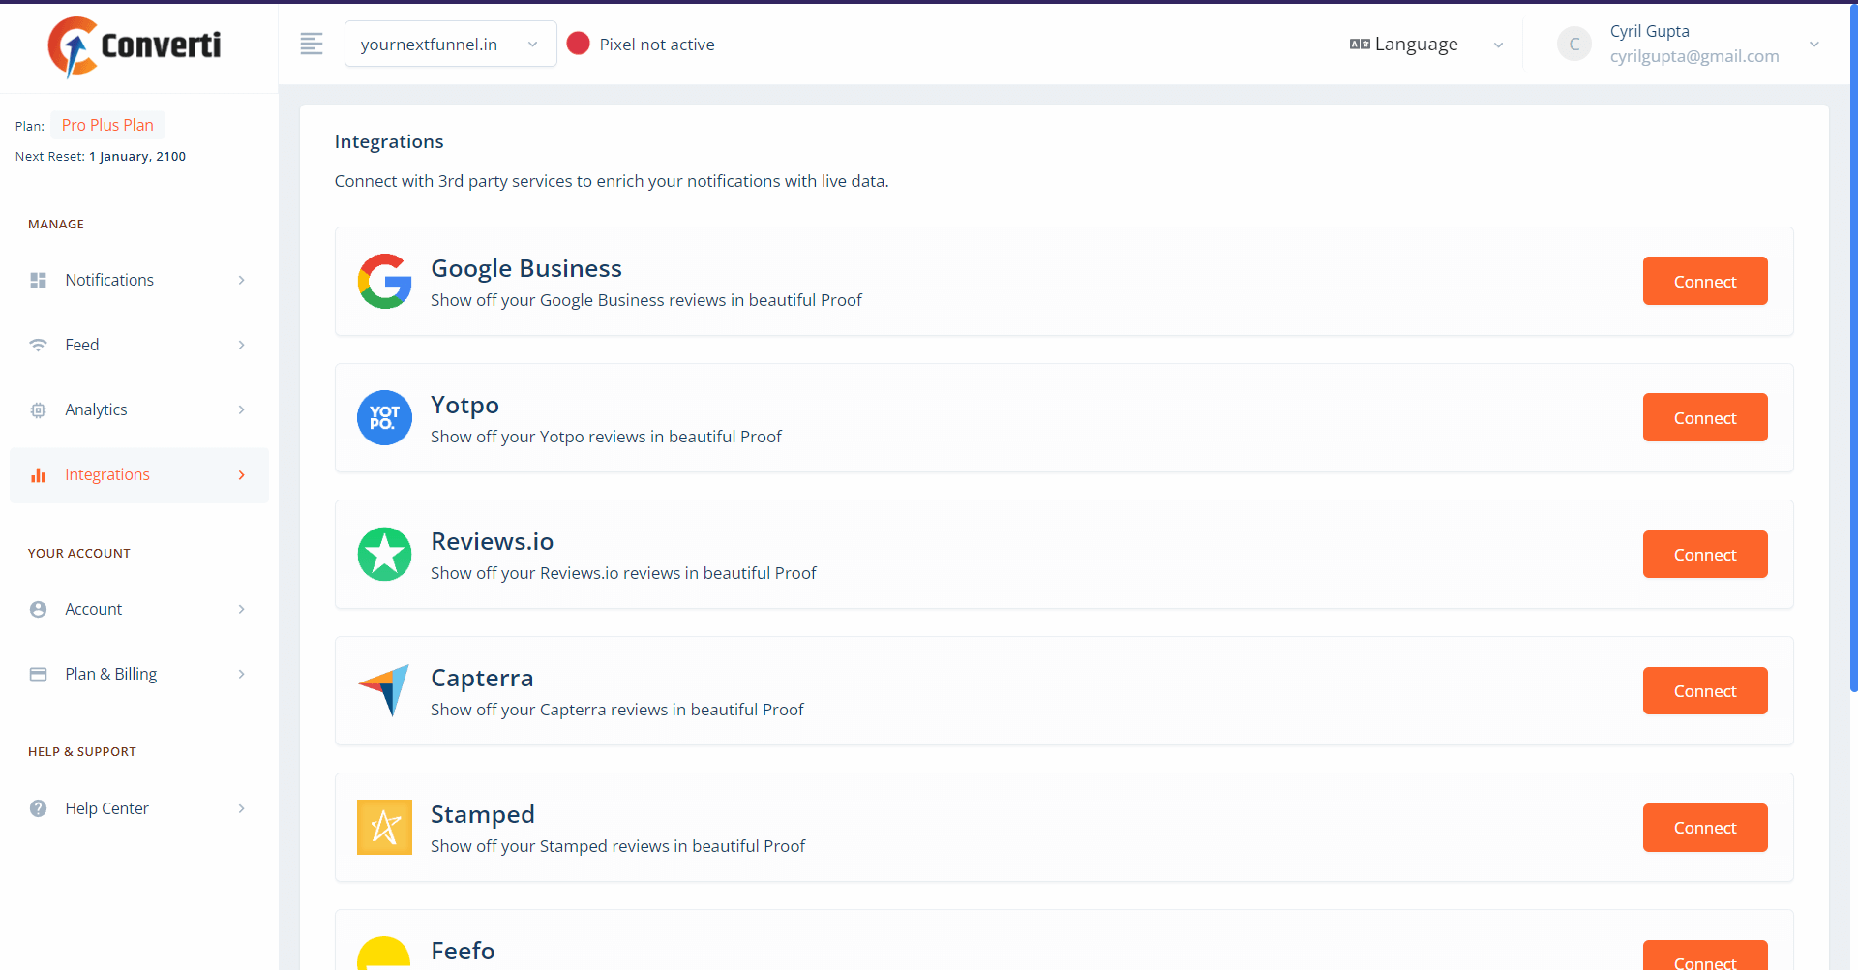This screenshot has width=1858, height=970.
Task: Click the Stamped yellow star icon
Action: tap(384, 828)
